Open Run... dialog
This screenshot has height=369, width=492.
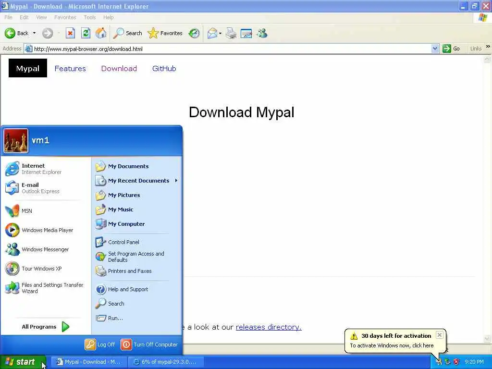coord(136,318)
